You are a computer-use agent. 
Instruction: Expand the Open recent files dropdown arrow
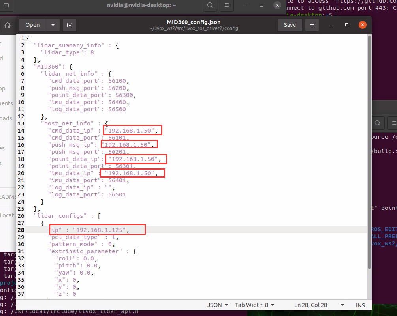tap(53, 25)
